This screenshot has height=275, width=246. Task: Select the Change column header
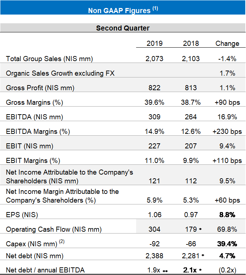(227, 43)
